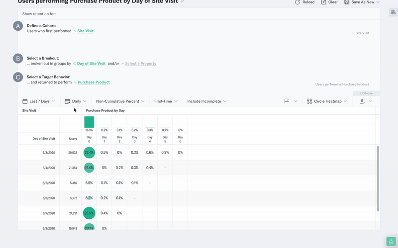
Task: Click 6.5% cell for 6/5/2020
Action: [89, 183]
